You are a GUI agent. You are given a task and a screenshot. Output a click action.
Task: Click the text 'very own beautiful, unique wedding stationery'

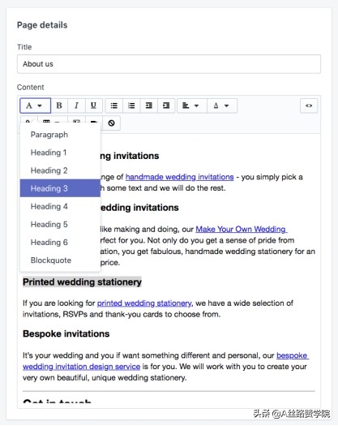pos(105,377)
